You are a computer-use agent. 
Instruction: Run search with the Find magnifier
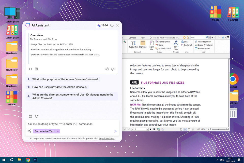click(207, 38)
